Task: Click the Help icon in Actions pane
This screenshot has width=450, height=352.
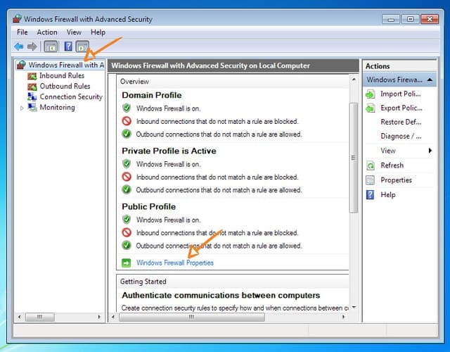Action: pyautogui.click(x=371, y=195)
